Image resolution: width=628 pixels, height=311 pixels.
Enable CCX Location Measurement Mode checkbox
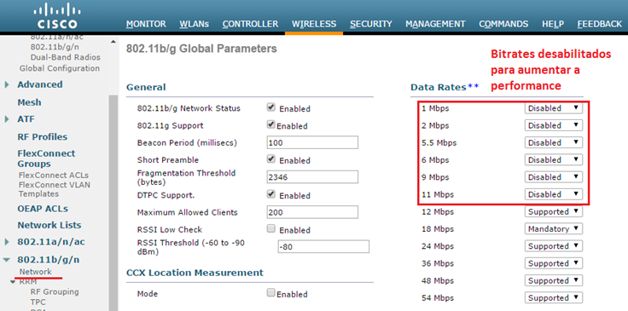[271, 292]
